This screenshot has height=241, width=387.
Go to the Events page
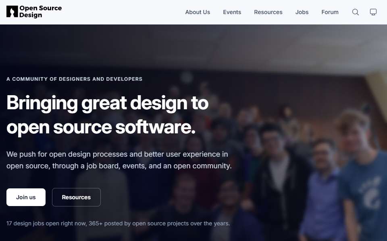232,12
